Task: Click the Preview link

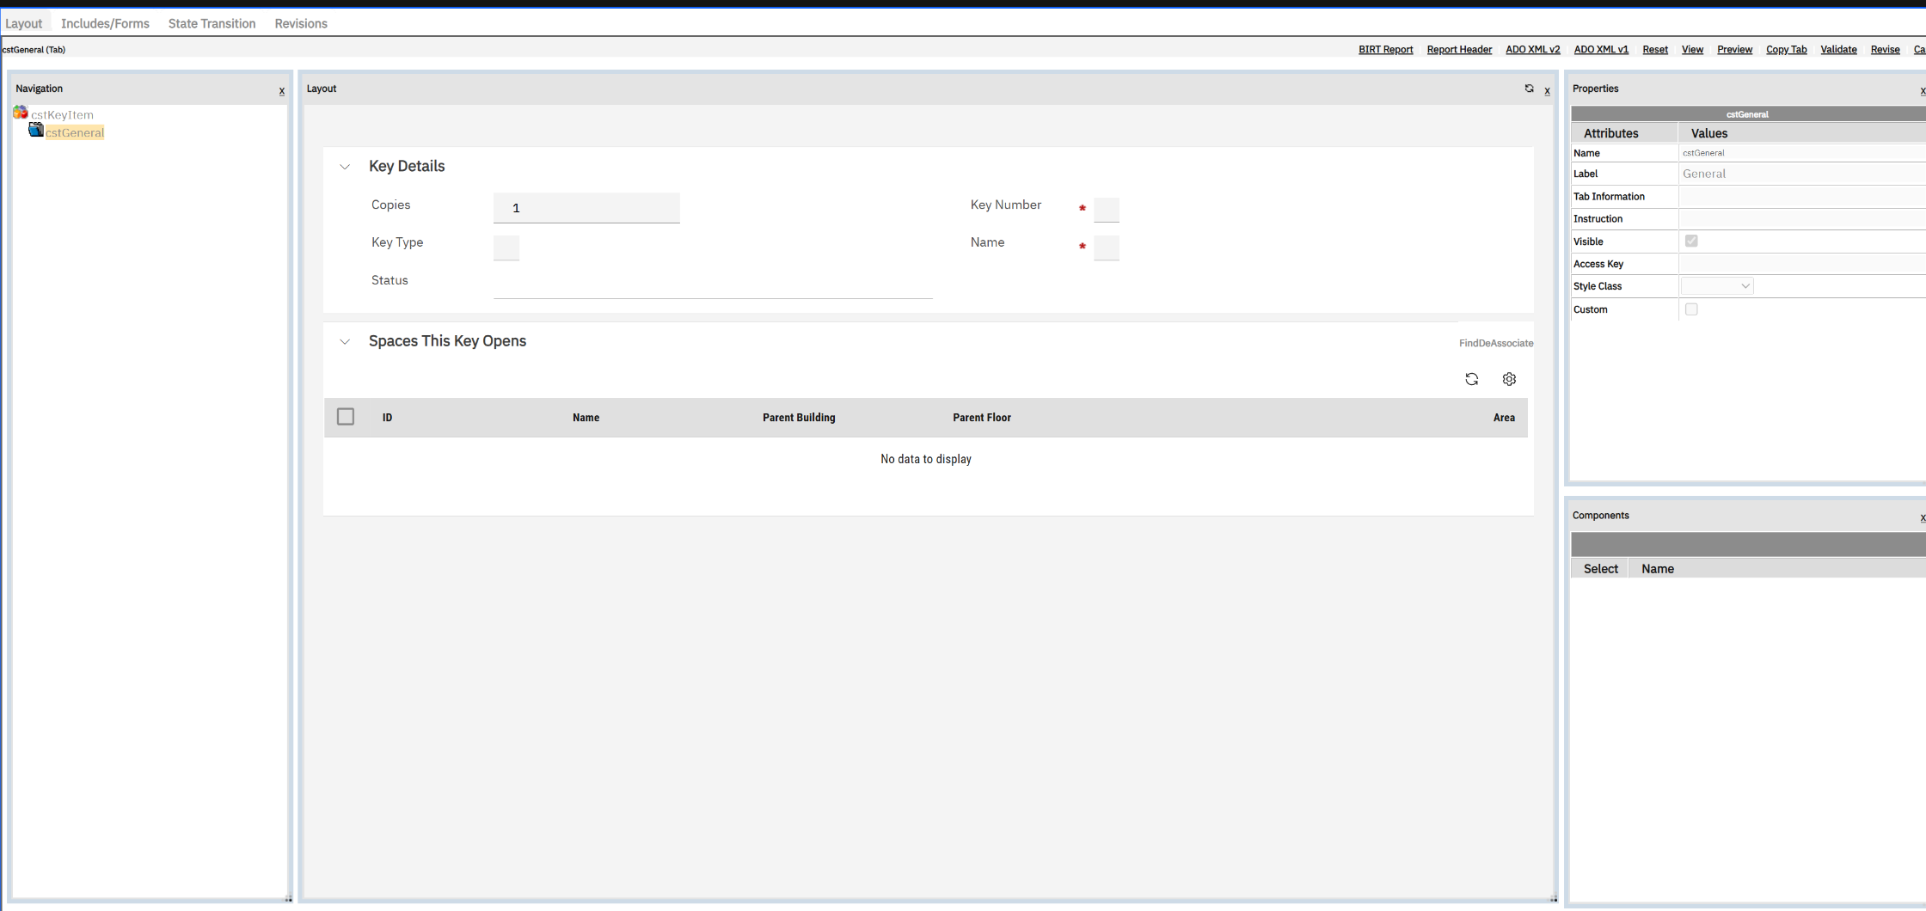Action: click(x=1734, y=50)
